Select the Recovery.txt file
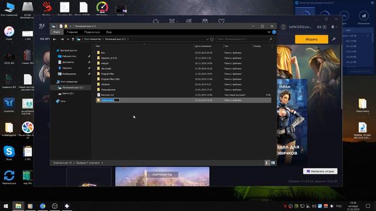This screenshot has height=211, width=376. tap(107, 95)
